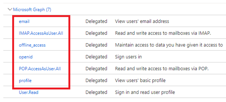Viewport: 226px width, 102px height.
Task: Click 'Sign in and read user profile' text
Action: click(x=145, y=92)
